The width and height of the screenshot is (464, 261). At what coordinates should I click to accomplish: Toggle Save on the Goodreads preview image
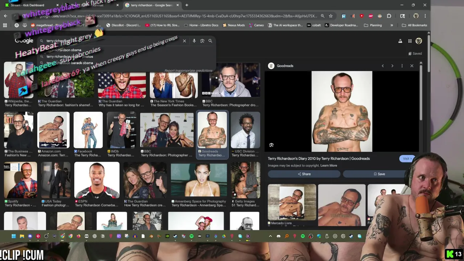(379, 174)
